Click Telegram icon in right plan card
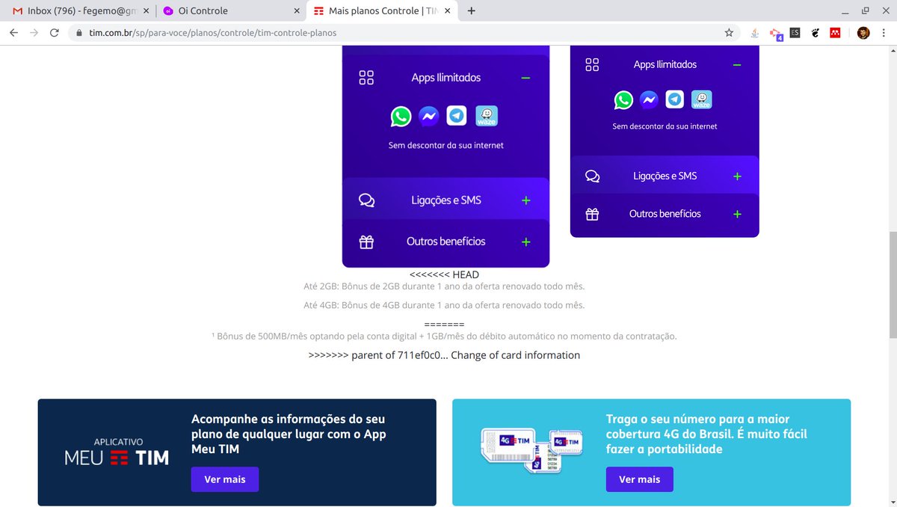897x507 pixels. coord(675,99)
